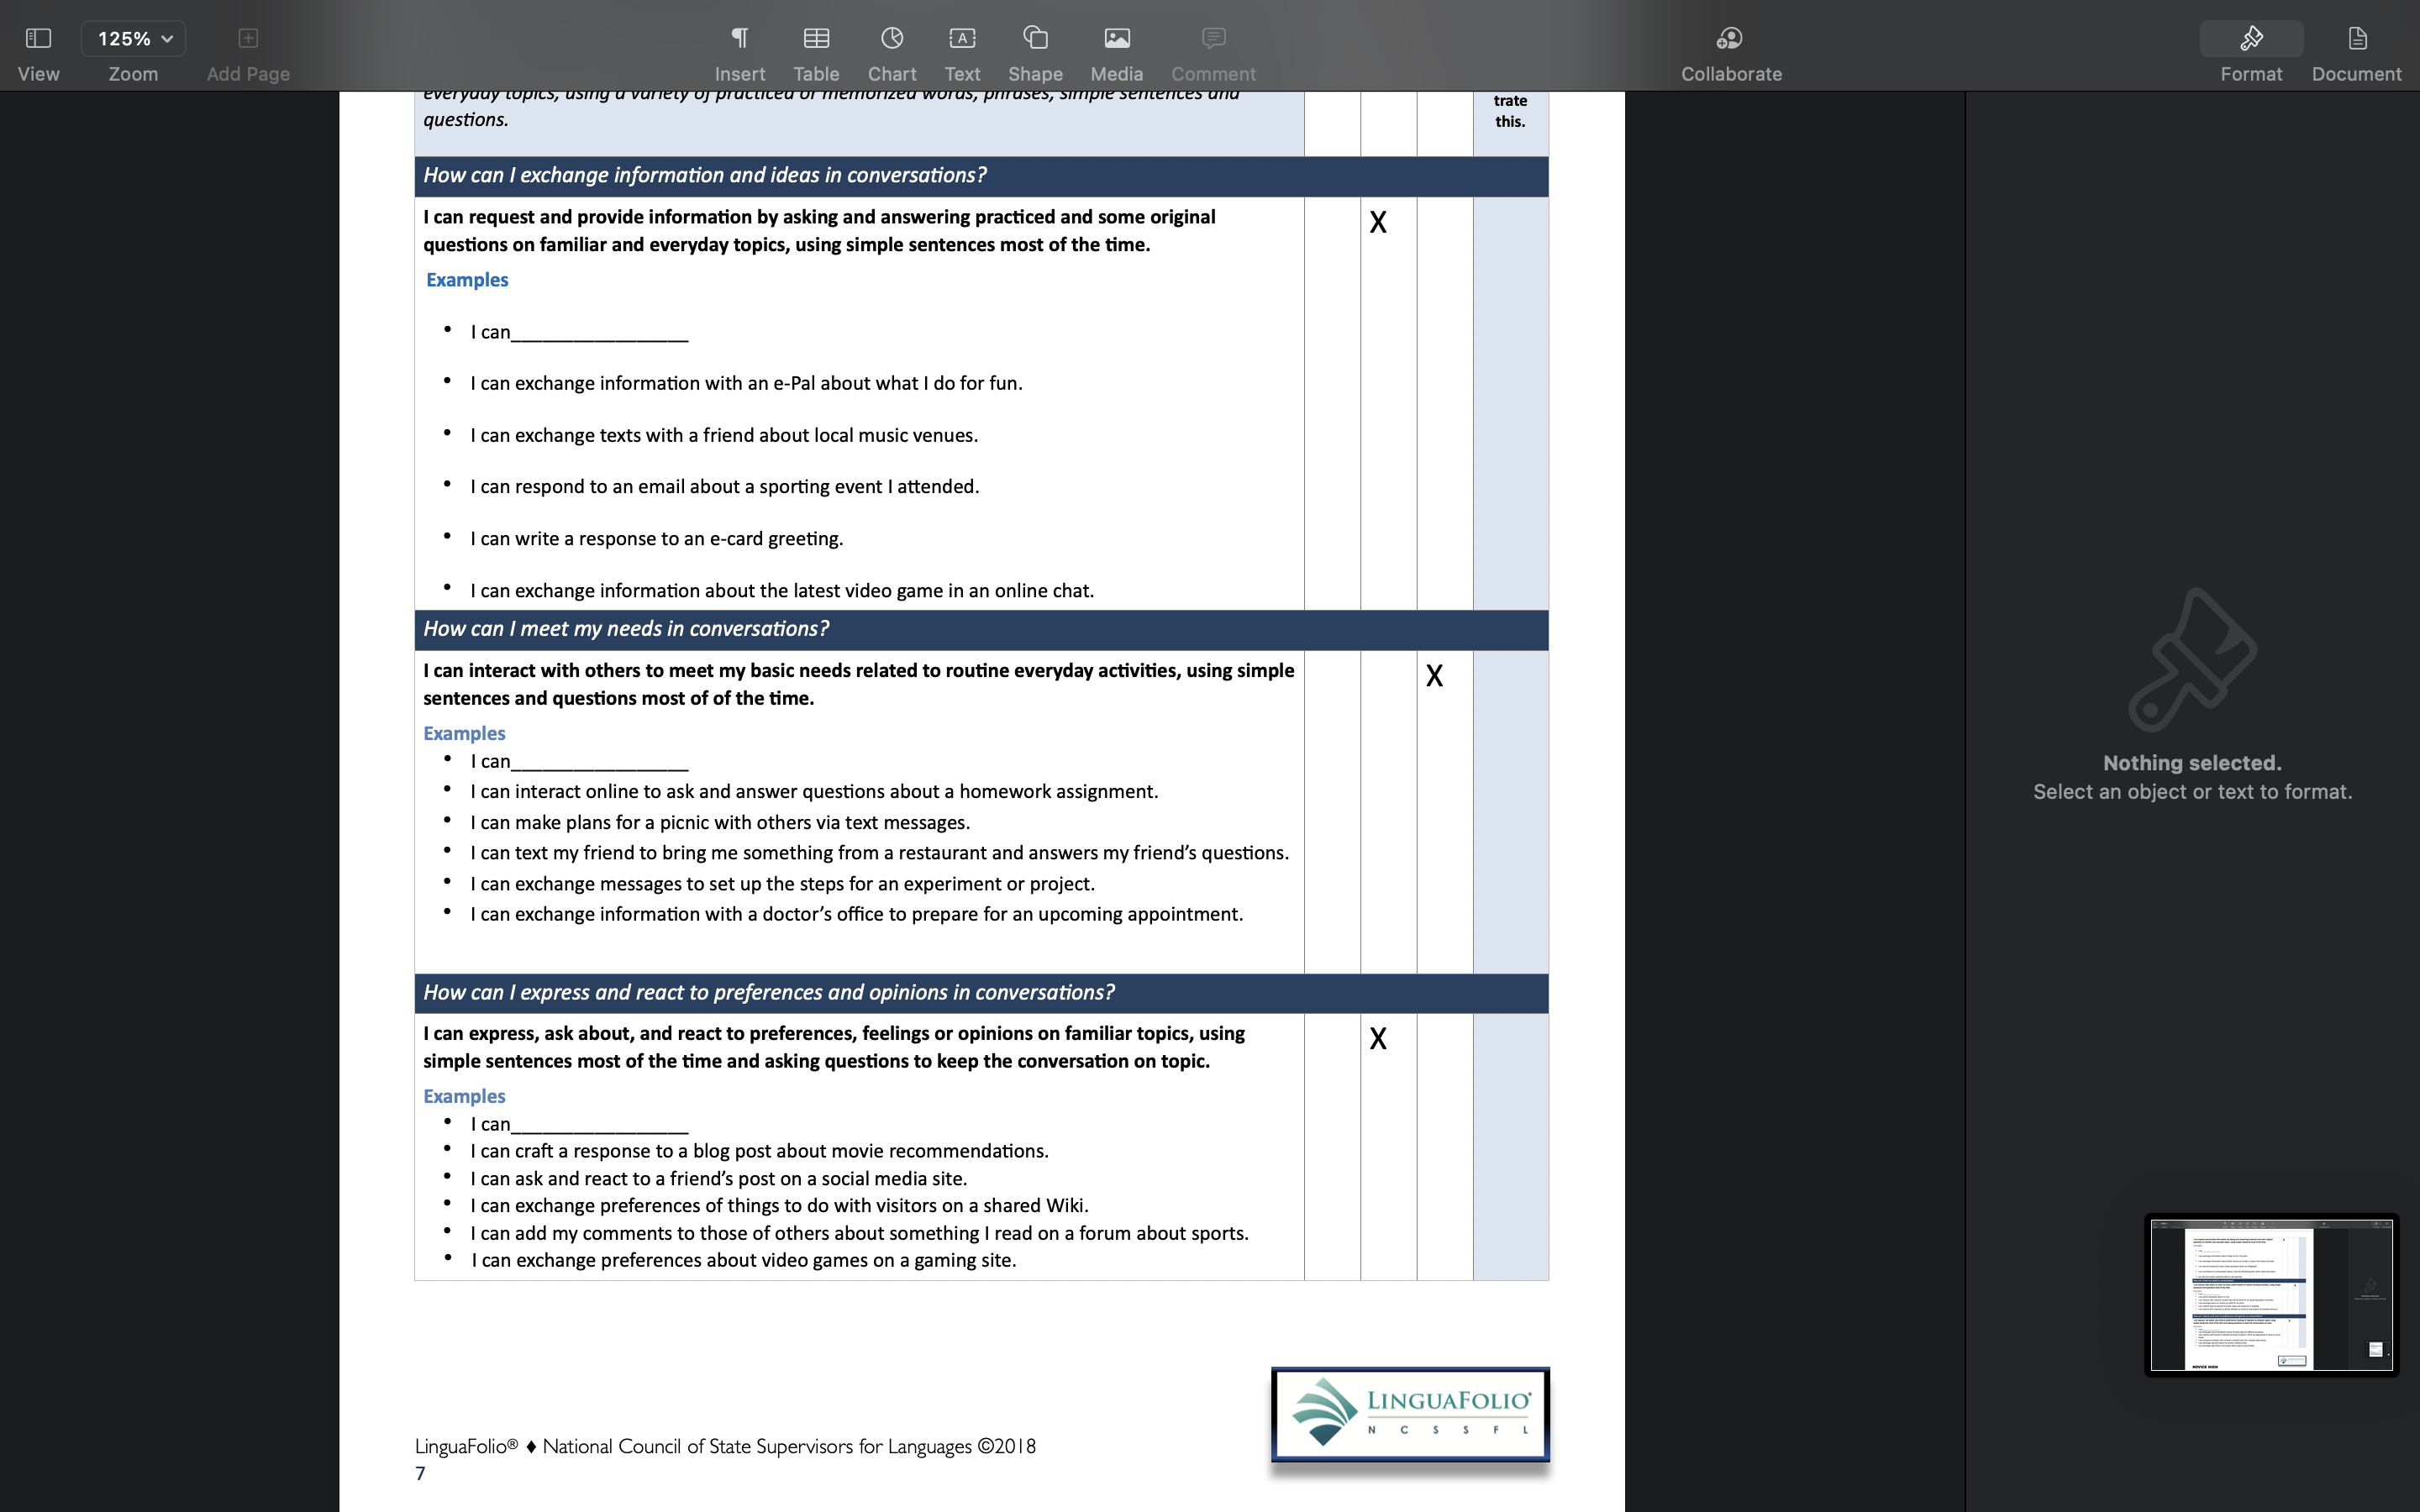Click the bold 'I can request and provide information' statement

coord(819,231)
